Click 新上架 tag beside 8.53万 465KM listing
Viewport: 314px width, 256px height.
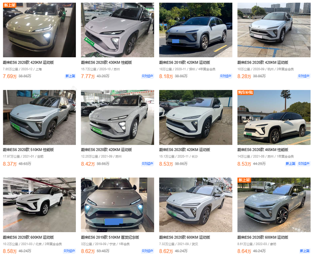click(x=291, y=164)
